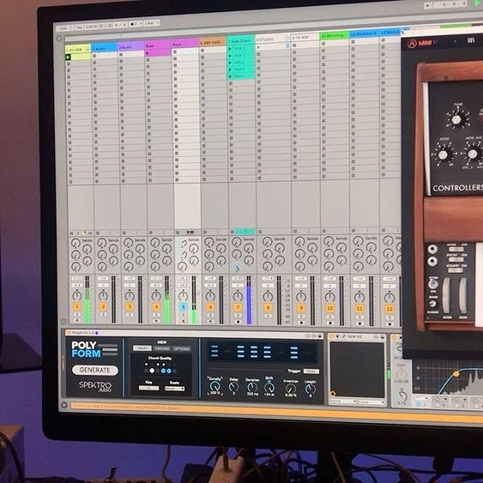Click the Tune knob in Mini V window
The image size is (483, 483).
click(x=457, y=119)
